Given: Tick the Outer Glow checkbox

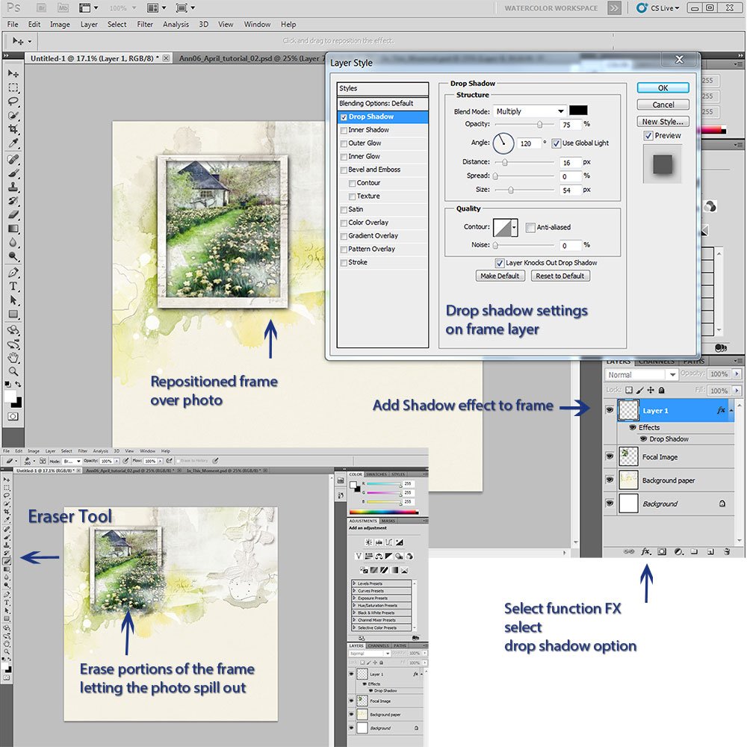Looking at the screenshot, I should coord(344,143).
